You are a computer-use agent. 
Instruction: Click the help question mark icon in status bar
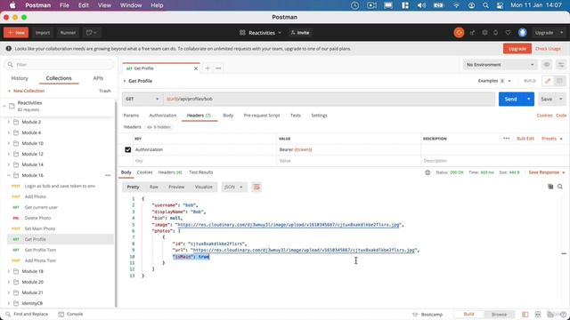(564, 315)
